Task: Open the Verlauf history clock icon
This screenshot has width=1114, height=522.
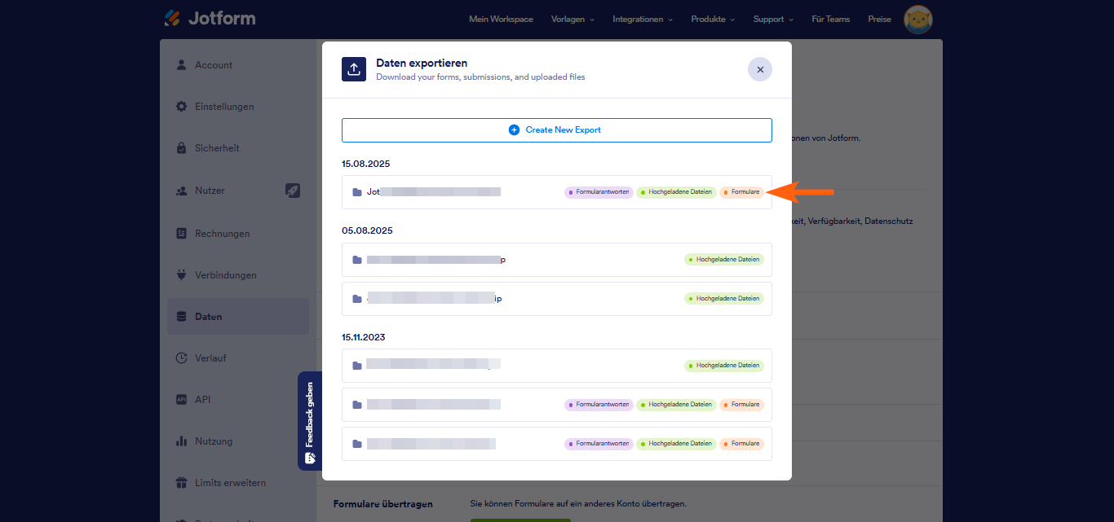Action: [181, 358]
